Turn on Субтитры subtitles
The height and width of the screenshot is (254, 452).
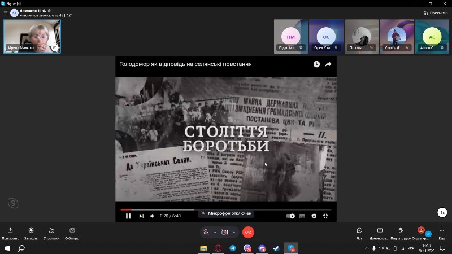pos(72,234)
